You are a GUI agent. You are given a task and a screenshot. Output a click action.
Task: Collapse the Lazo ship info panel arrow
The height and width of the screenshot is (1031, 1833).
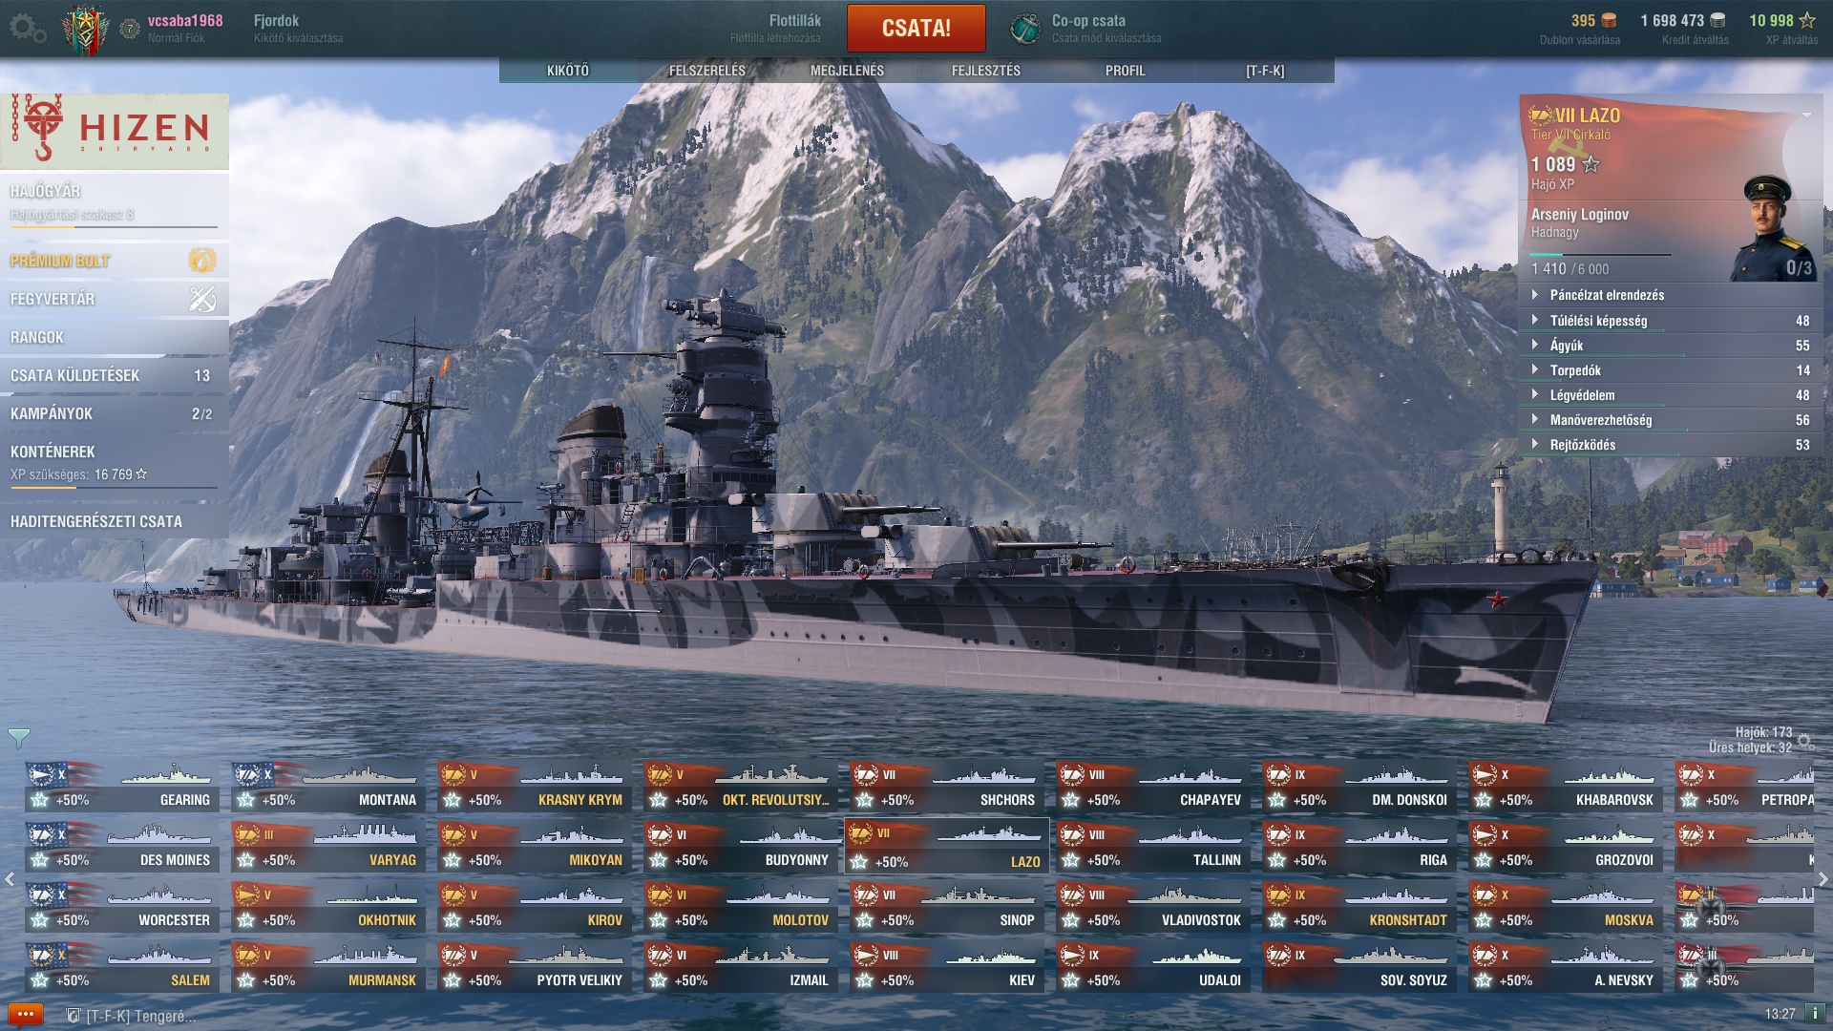click(1806, 116)
